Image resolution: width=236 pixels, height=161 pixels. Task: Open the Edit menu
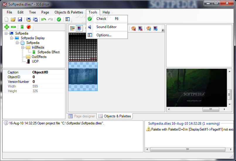21,12
